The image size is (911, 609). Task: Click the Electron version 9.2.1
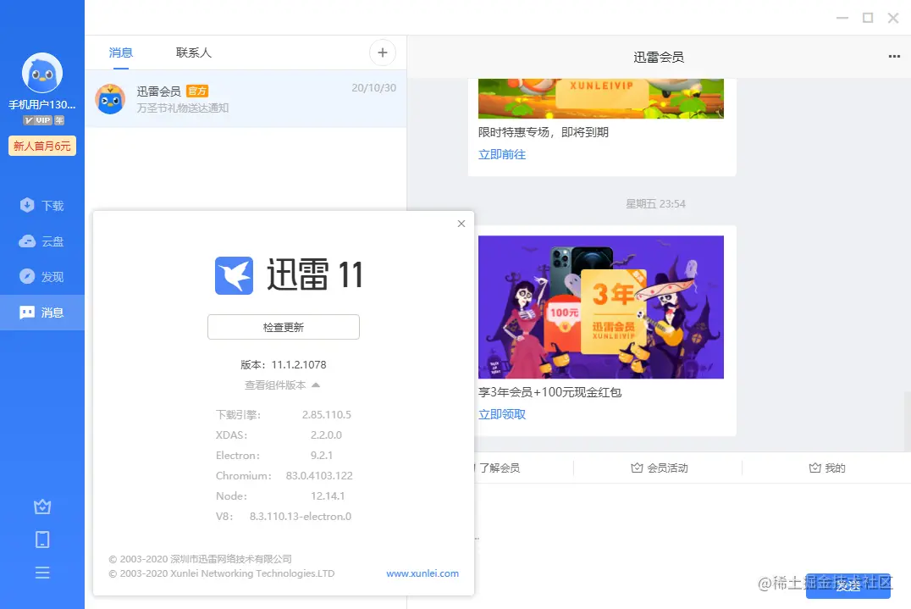pos(321,456)
